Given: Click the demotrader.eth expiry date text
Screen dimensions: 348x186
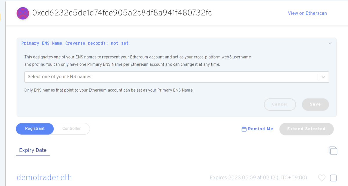Looking at the screenshot, I should (258, 178).
